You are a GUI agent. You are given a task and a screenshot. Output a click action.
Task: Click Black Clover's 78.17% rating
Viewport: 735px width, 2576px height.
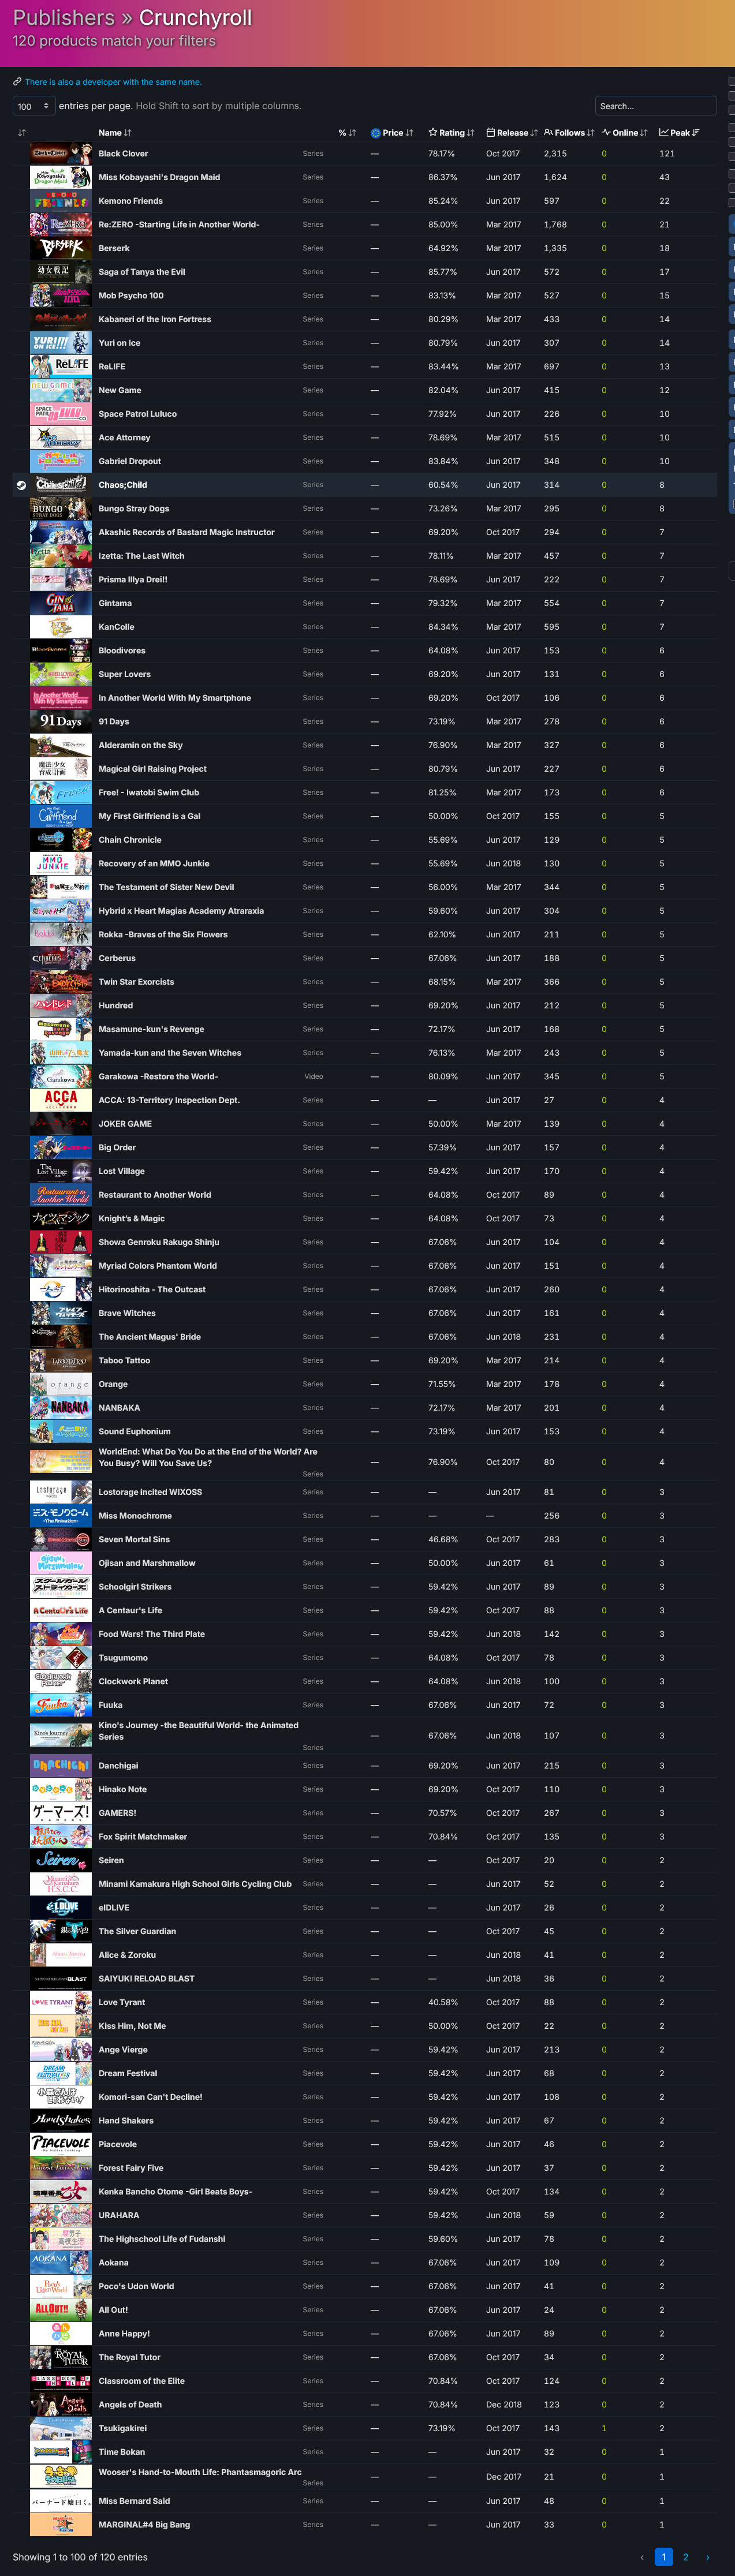click(x=441, y=154)
